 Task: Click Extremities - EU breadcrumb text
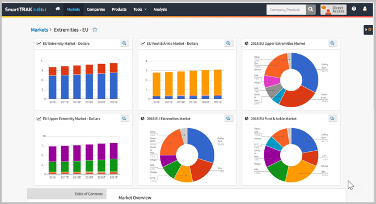coord(71,29)
